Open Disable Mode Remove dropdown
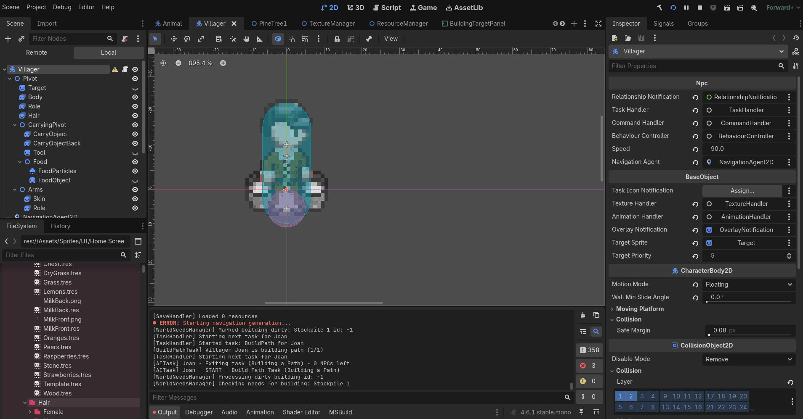 (749, 359)
